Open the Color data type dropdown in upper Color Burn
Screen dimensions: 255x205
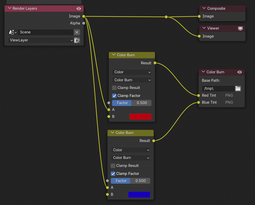[x=132, y=72]
